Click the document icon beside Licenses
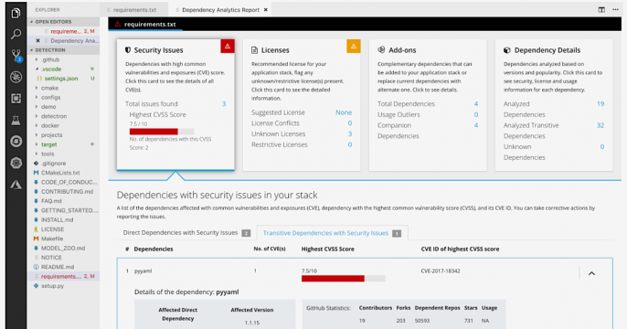Image resolution: width=627 pixels, height=329 pixels. [x=254, y=50]
